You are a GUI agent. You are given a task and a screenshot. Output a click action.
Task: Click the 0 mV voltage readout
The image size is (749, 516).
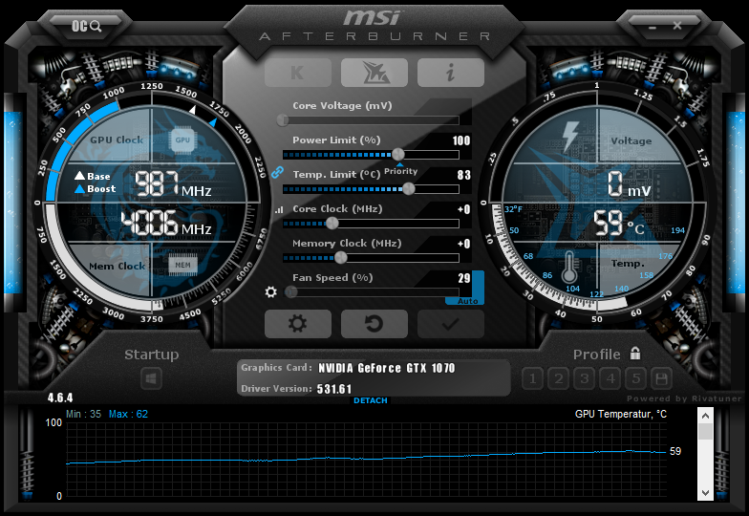point(629,184)
